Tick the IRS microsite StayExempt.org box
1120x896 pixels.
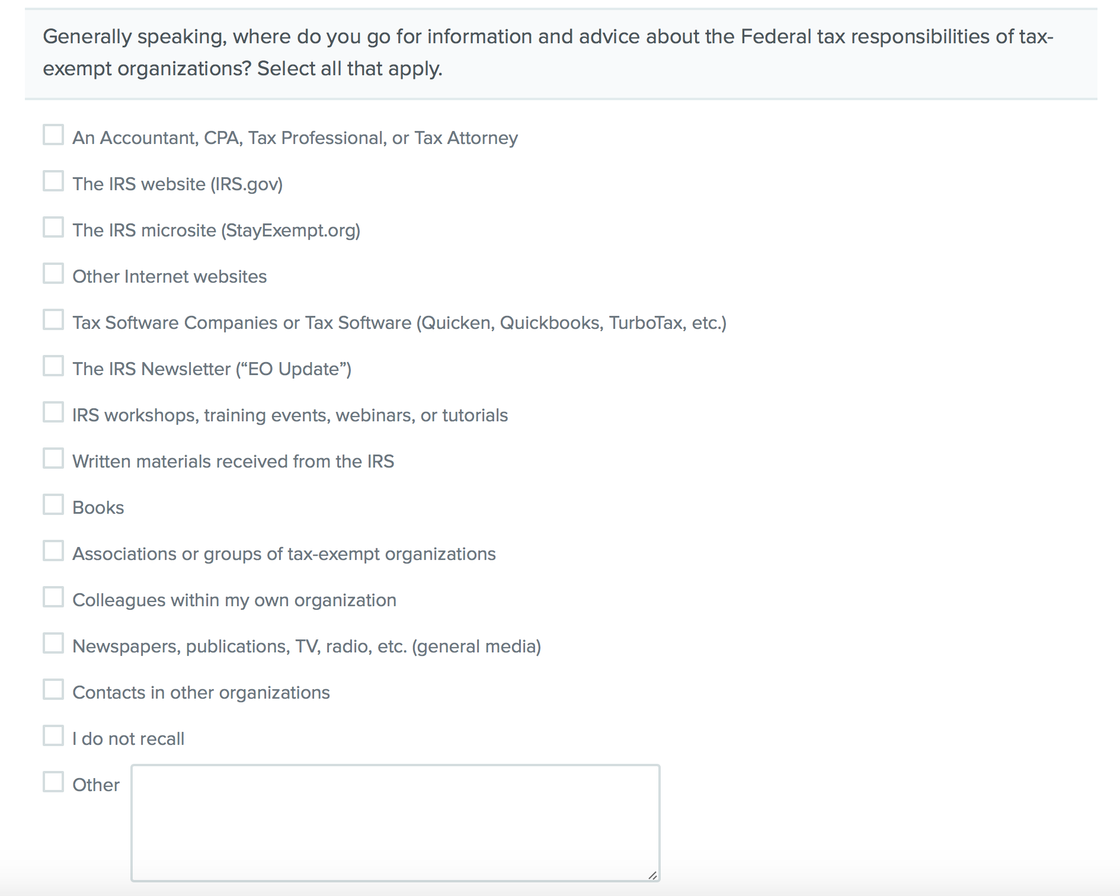point(53,228)
